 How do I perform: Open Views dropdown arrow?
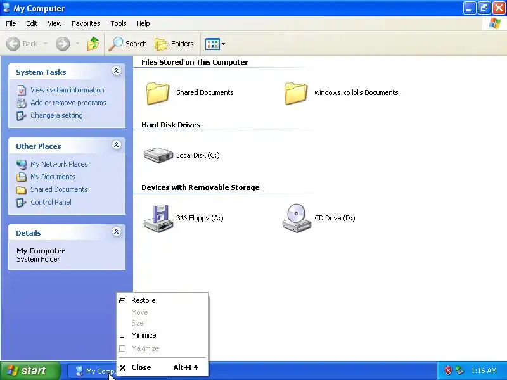[223, 44]
